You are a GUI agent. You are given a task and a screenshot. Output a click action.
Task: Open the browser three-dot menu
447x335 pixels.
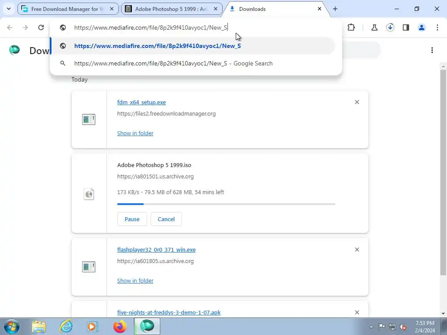tap(437, 27)
